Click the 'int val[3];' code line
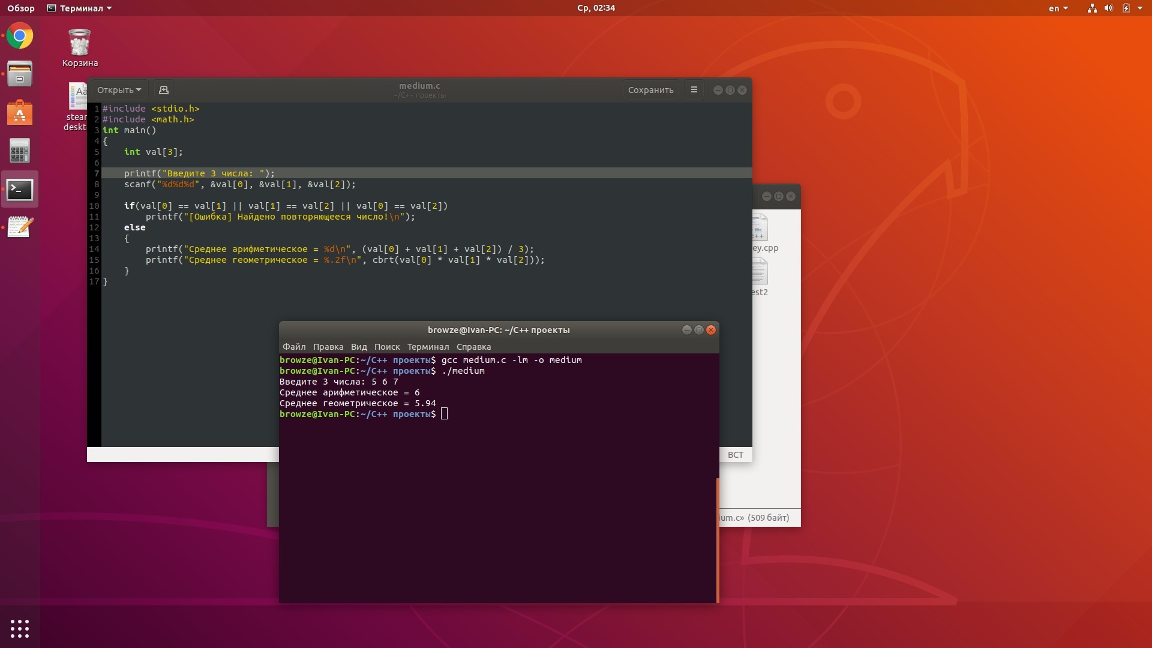 pos(153,152)
